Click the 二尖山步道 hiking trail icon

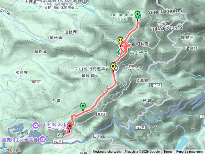click(x=119, y=52)
